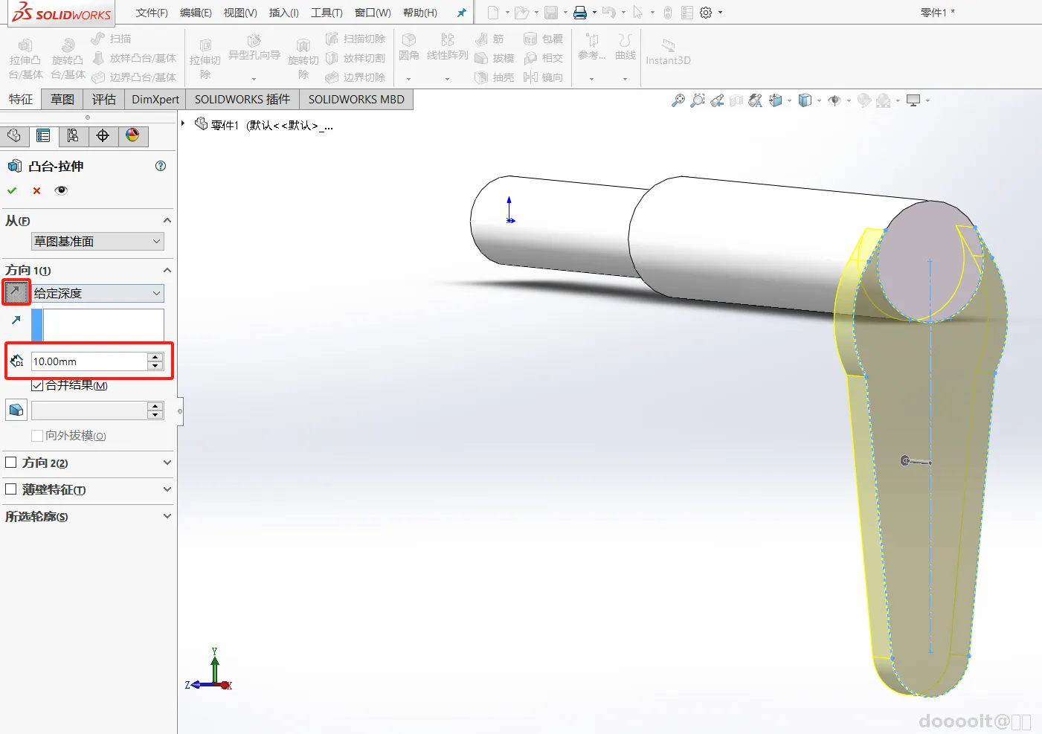Open the 草图基准面 start condition dropdown

click(x=97, y=242)
